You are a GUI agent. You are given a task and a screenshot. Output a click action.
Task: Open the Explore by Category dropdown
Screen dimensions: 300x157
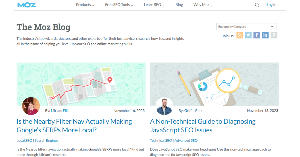(x=246, y=27)
